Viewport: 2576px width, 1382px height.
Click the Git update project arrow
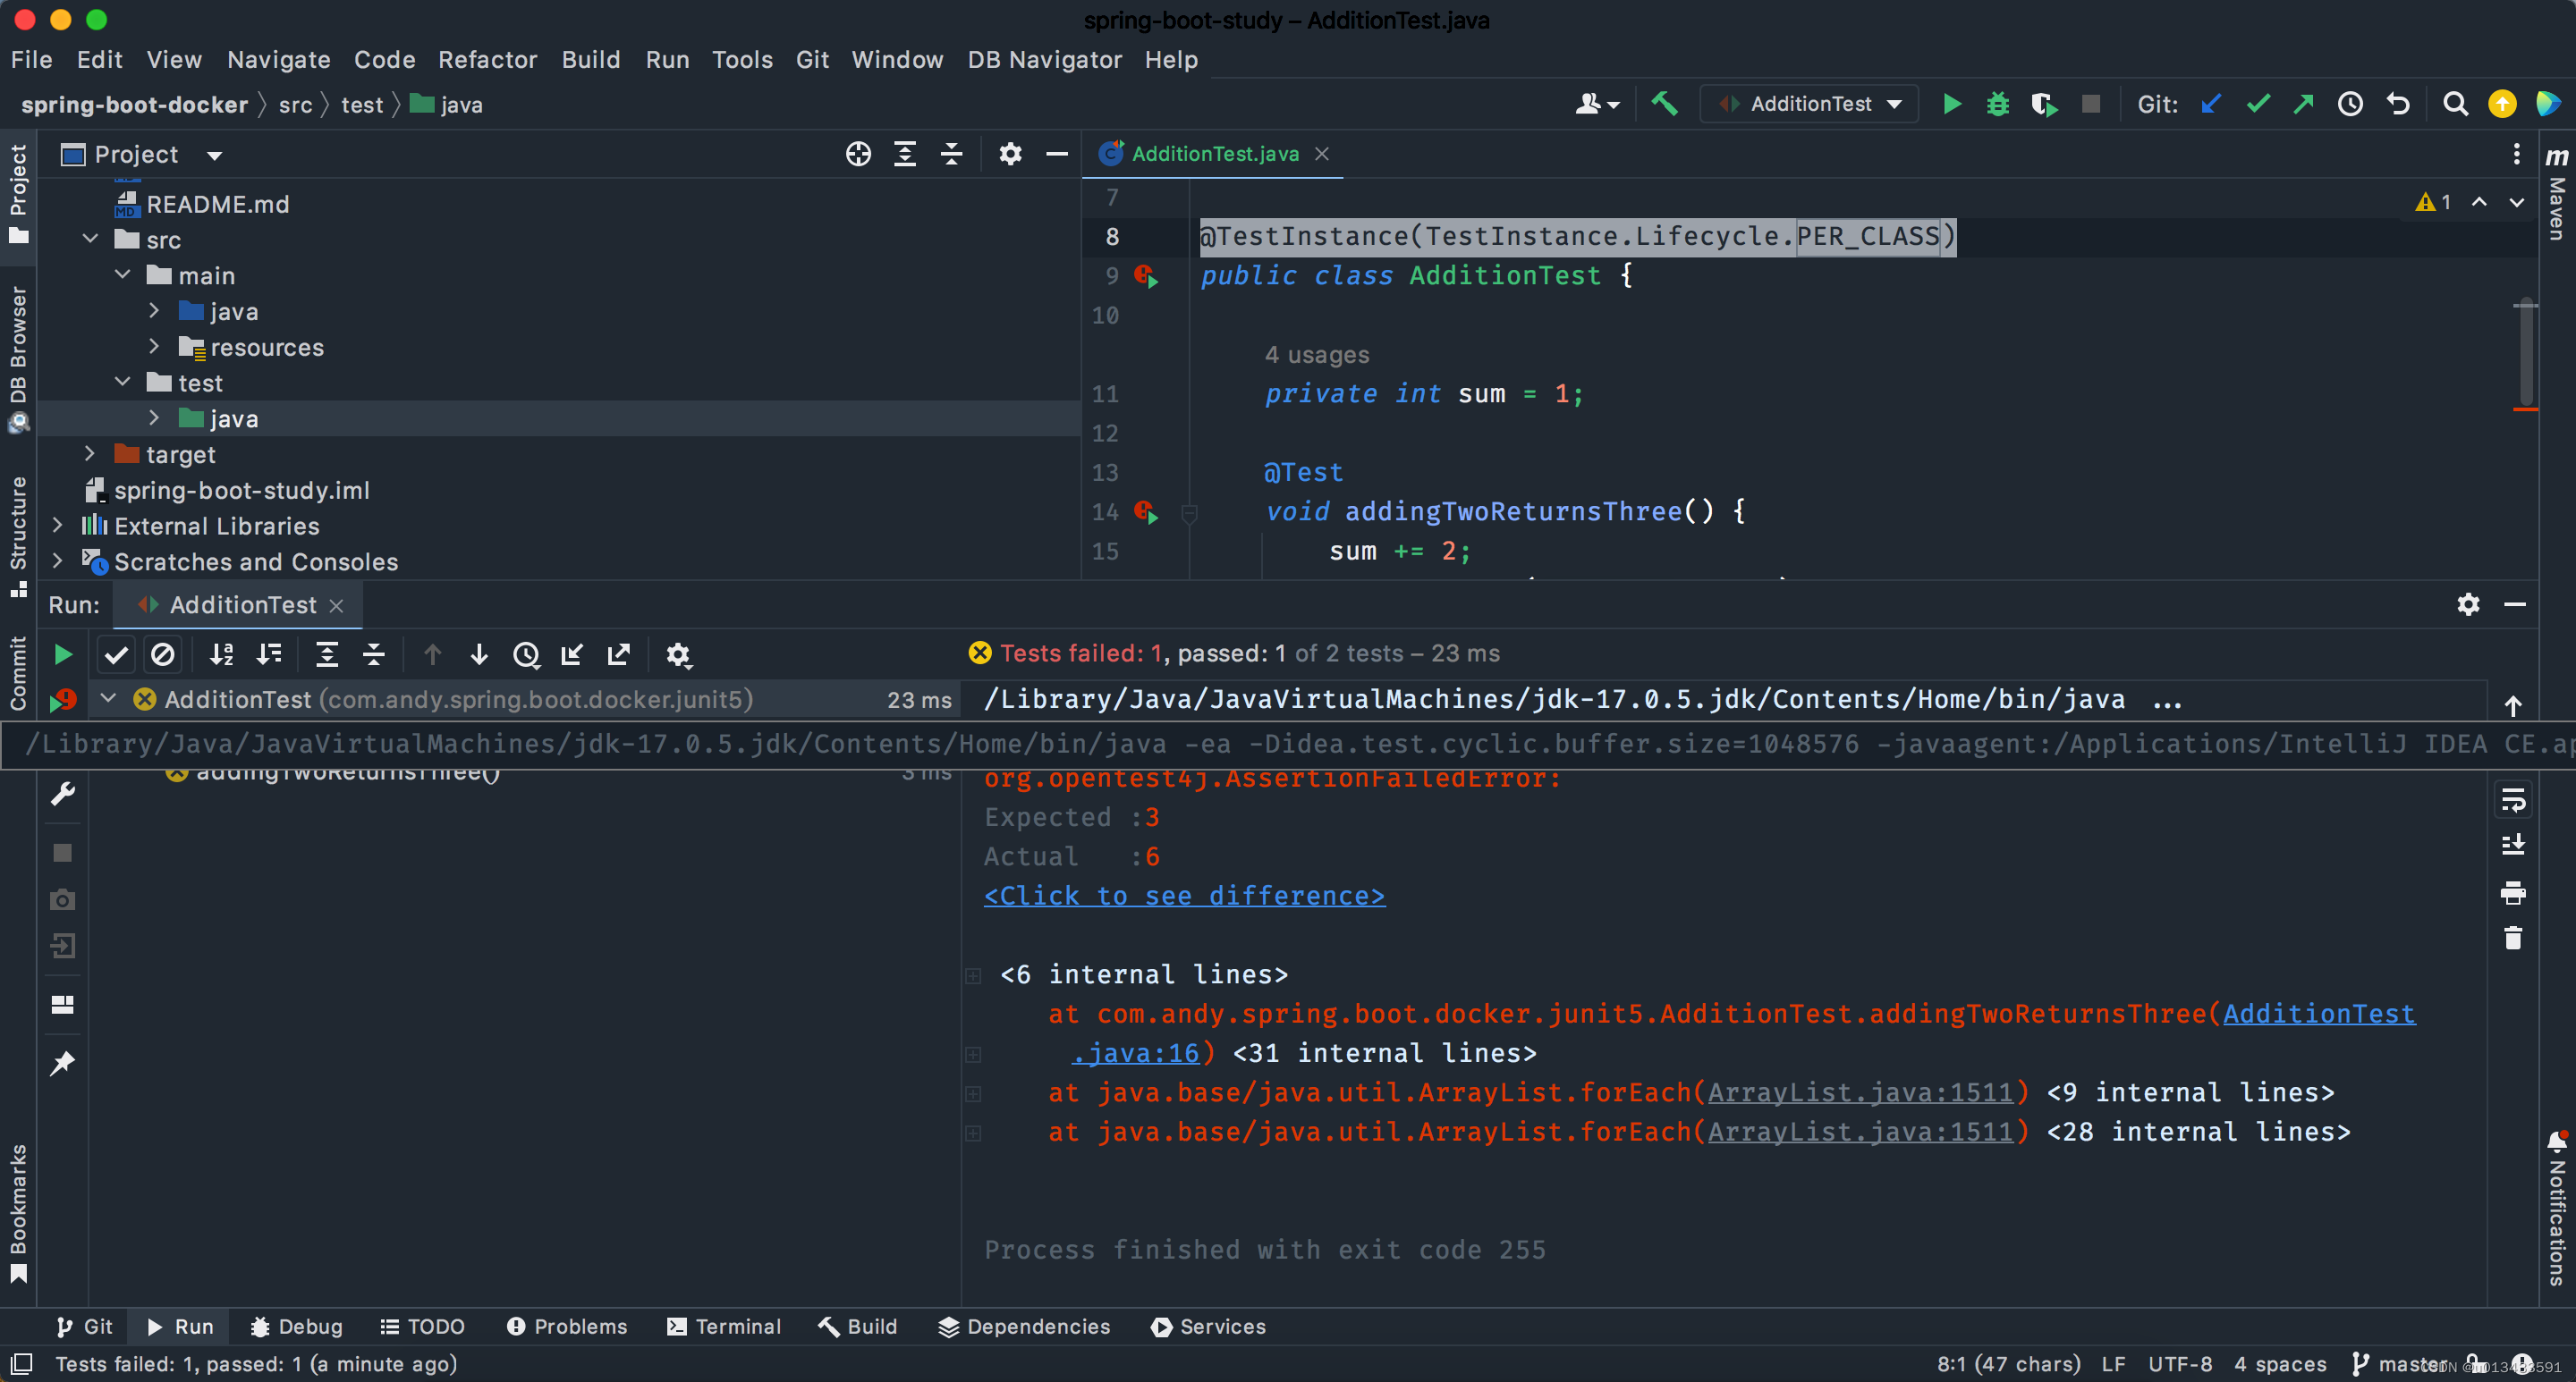2211,104
